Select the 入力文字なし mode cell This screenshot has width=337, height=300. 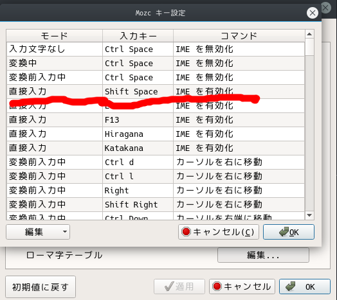tap(55, 49)
